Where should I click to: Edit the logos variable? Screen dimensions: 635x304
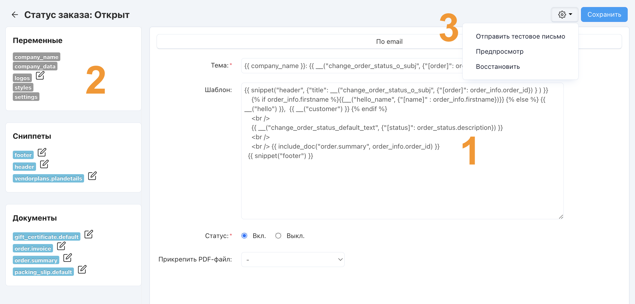(40, 76)
